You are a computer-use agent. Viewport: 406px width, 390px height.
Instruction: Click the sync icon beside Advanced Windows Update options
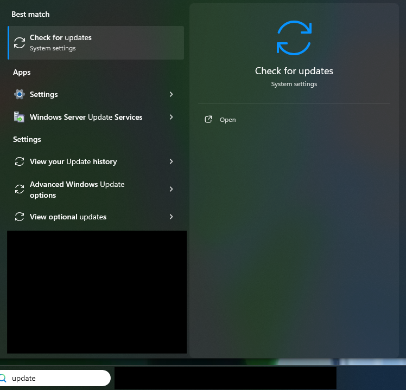coord(20,189)
